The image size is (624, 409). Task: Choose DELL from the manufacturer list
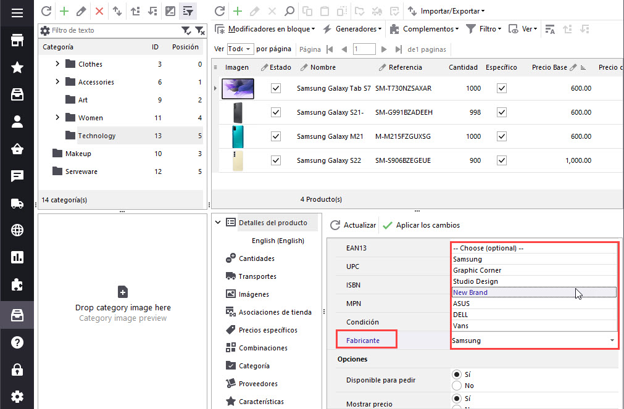coord(534,315)
